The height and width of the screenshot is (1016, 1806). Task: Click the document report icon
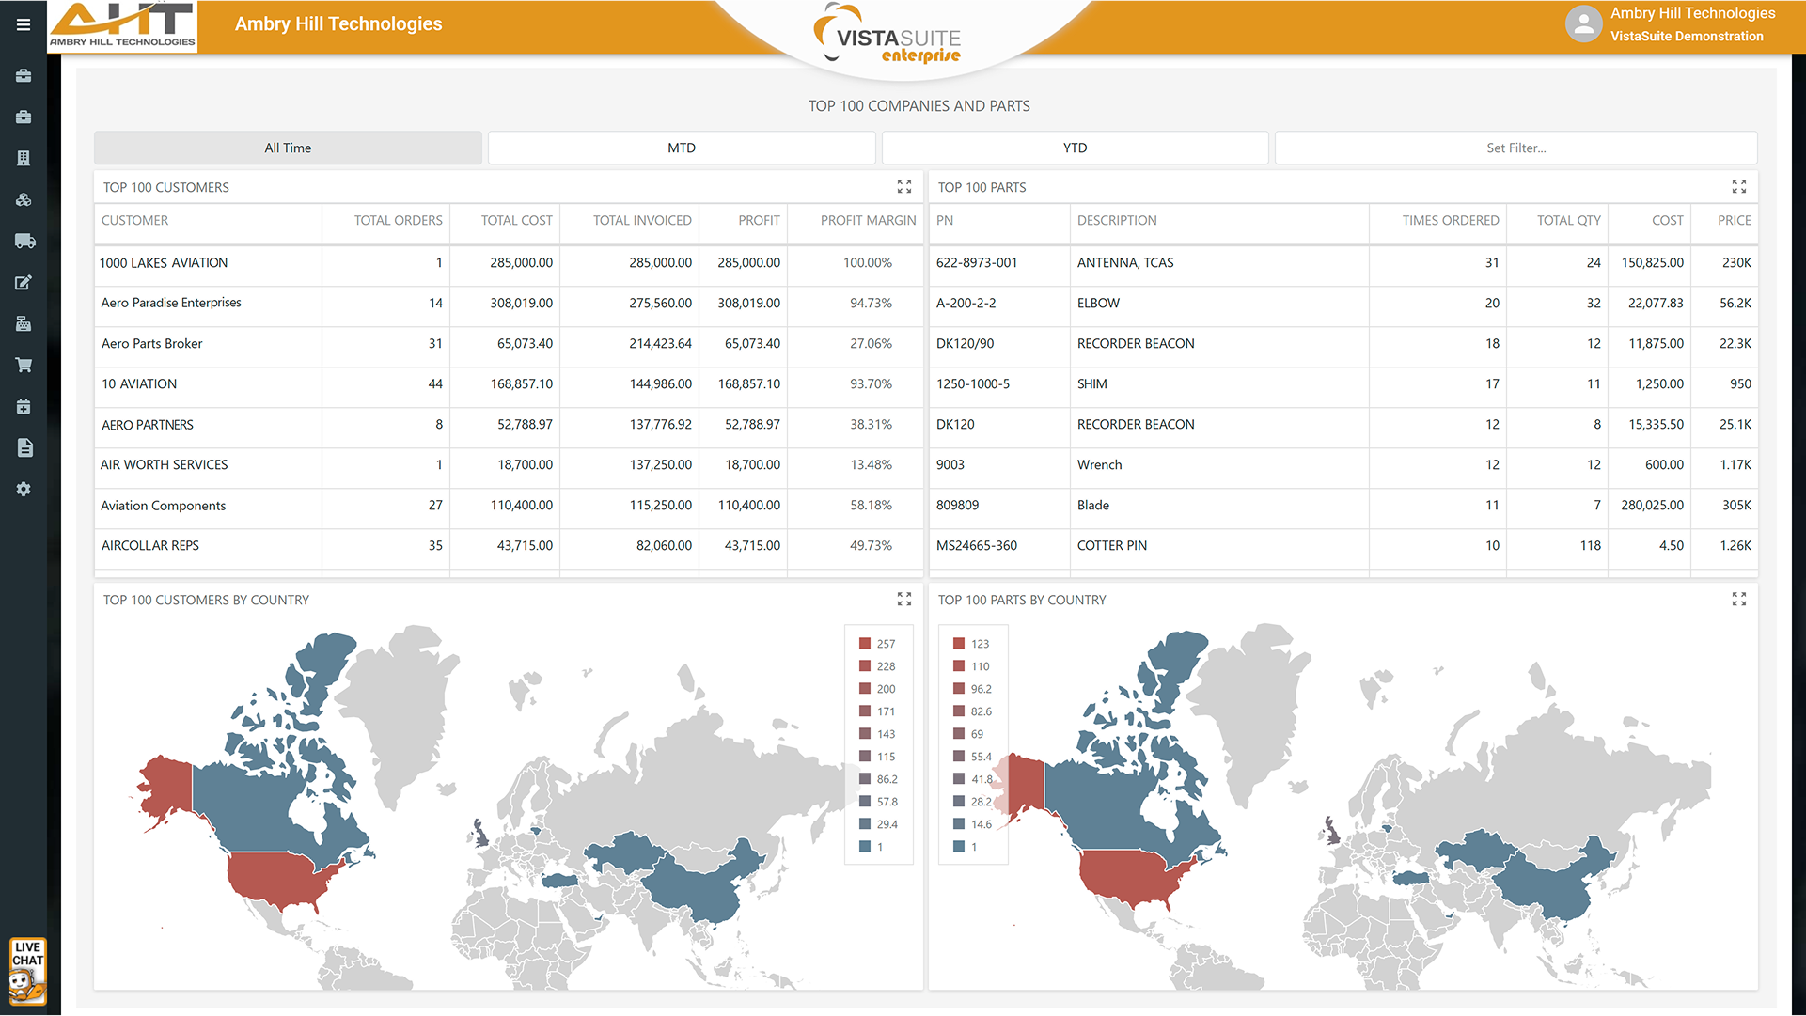24,447
